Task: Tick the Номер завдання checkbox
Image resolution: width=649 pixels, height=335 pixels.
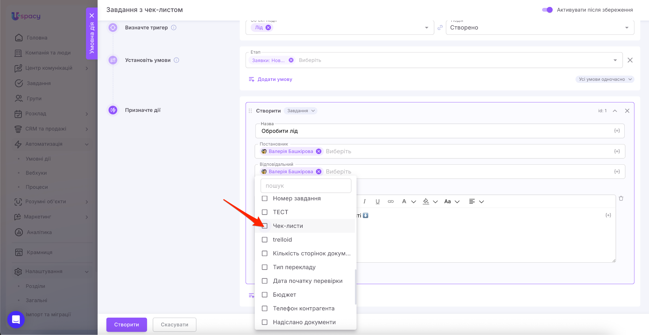Action: (x=265, y=198)
